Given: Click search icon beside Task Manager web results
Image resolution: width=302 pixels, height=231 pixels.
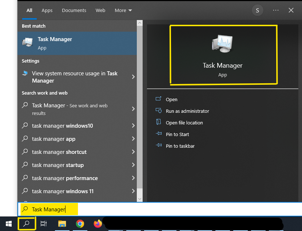Looking at the screenshot, I should click(x=25, y=105).
